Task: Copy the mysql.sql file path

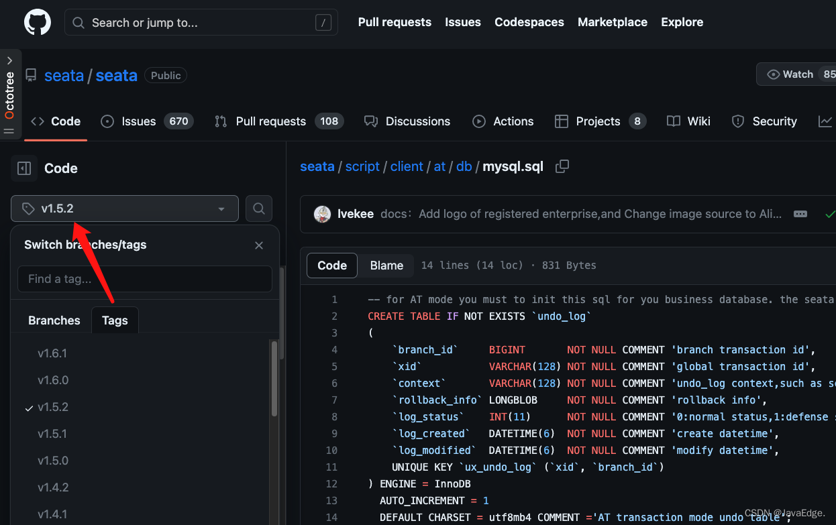Action: (x=562, y=166)
